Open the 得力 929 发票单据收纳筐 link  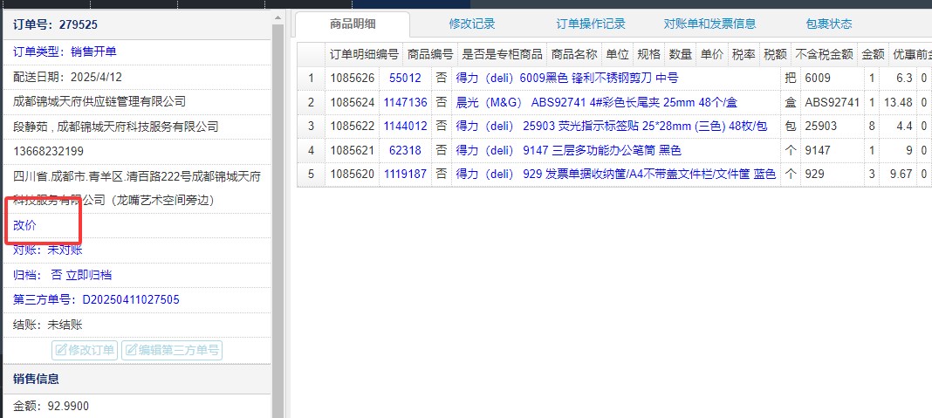click(x=616, y=175)
